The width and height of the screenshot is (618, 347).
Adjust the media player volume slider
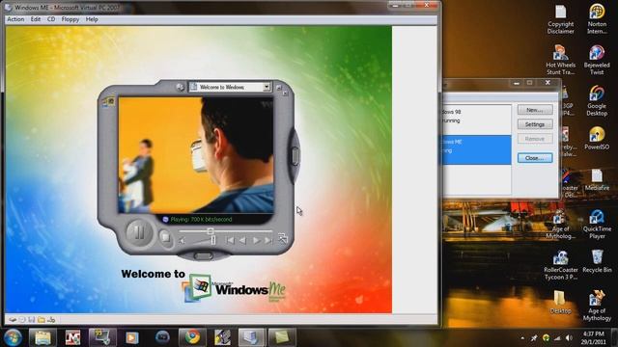(x=213, y=240)
